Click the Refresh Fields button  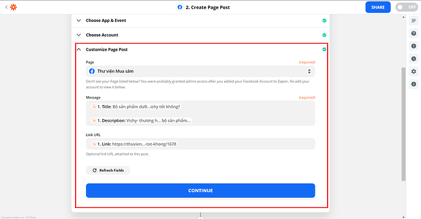(x=107, y=170)
